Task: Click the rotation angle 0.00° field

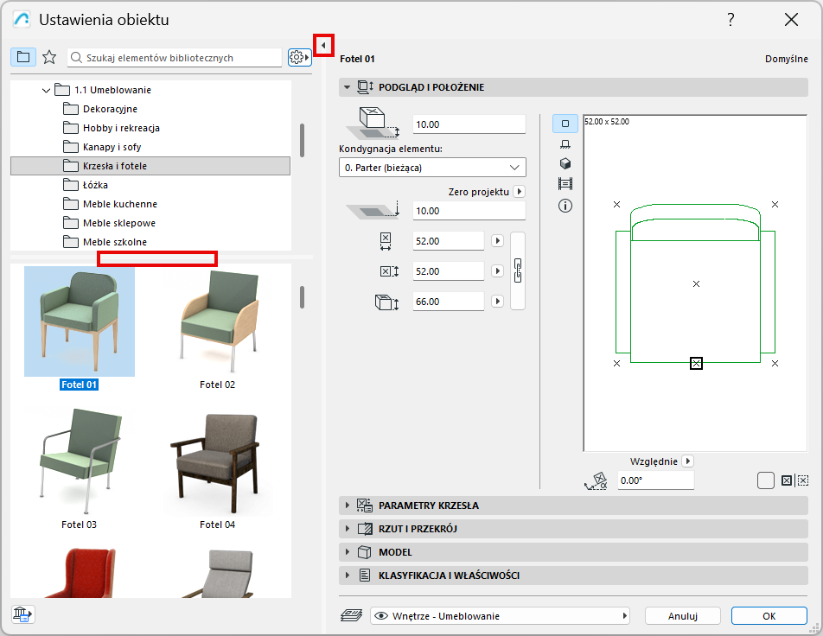Action: tap(655, 480)
